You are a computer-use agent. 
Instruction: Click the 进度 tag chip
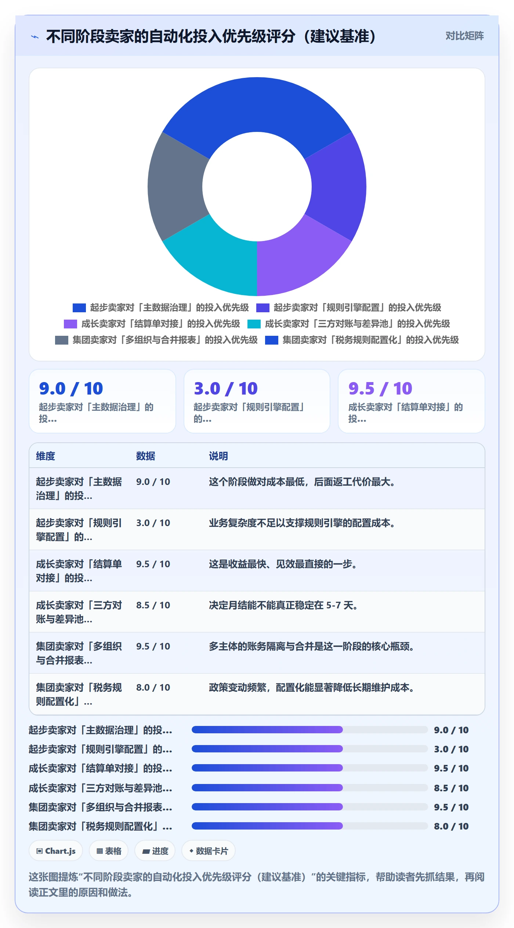[155, 851]
